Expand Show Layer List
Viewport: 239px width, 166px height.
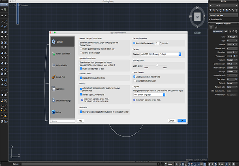216,19
